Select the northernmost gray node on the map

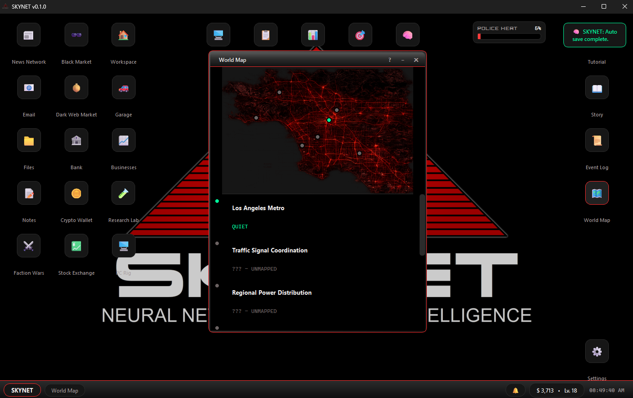click(279, 92)
